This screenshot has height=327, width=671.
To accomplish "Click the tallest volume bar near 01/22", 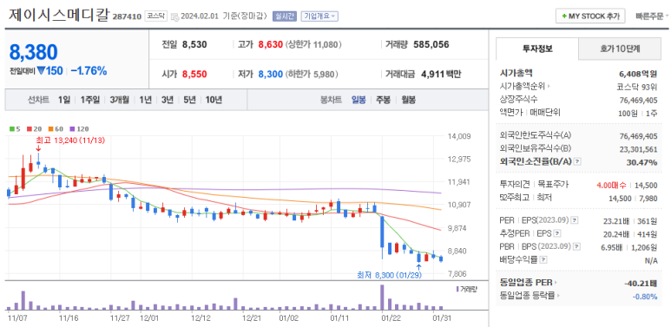I will point(382,298).
